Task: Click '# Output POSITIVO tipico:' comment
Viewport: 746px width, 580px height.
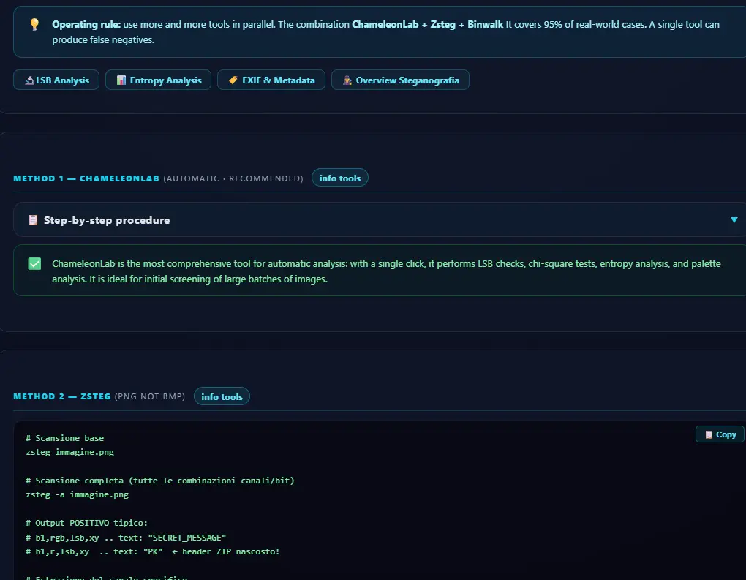Action: coord(86,523)
